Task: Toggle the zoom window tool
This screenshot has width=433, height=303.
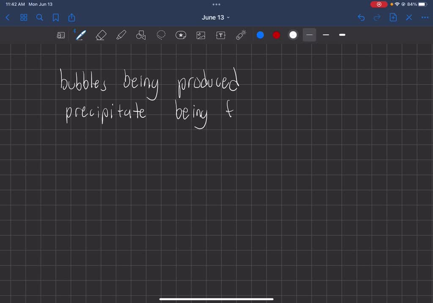Action: tap(61, 35)
